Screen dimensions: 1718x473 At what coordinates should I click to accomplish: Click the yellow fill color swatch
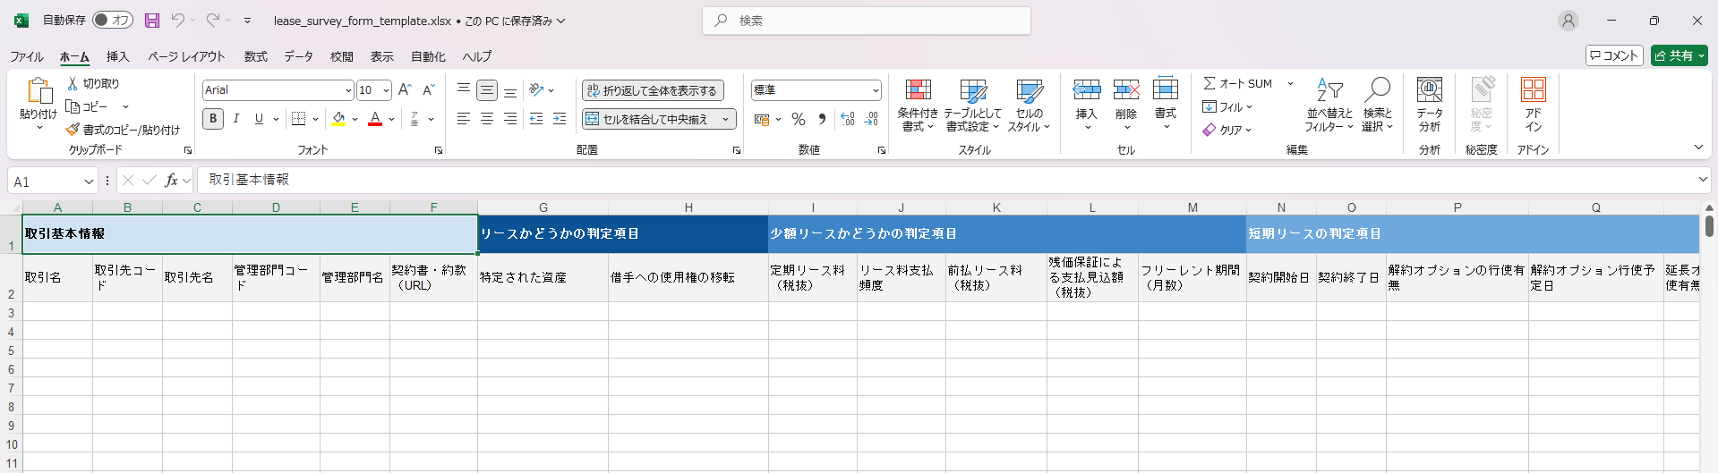tap(338, 119)
